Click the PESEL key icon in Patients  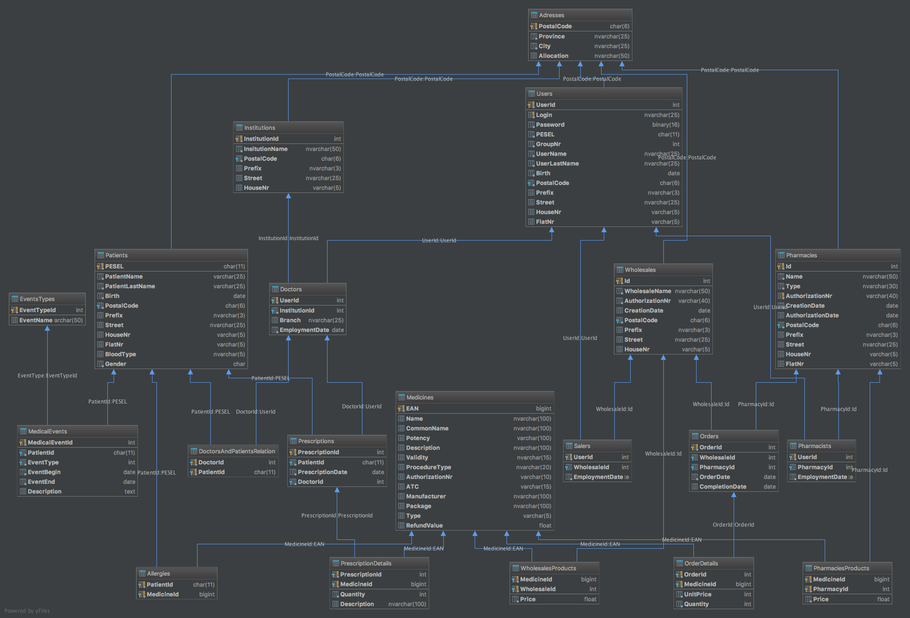click(x=100, y=267)
